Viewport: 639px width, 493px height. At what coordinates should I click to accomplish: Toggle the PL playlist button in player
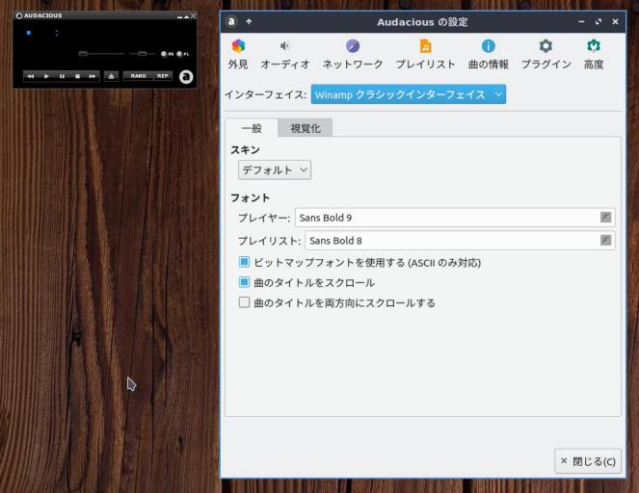182,54
